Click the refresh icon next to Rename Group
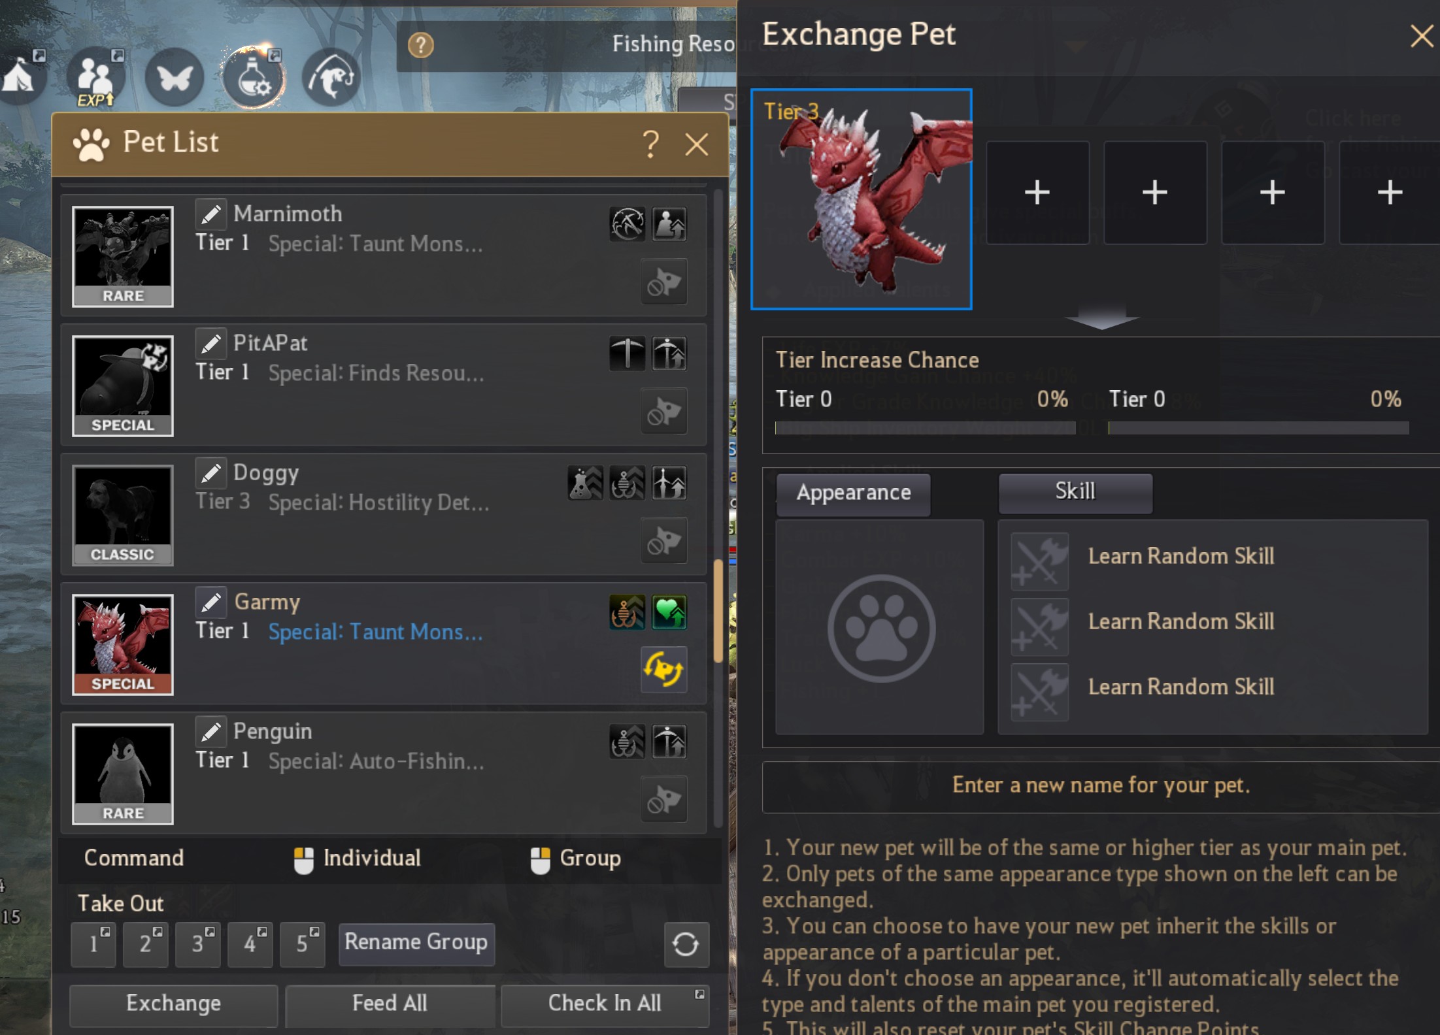Screen dimensions: 1440x1035 (x=686, y=944)
